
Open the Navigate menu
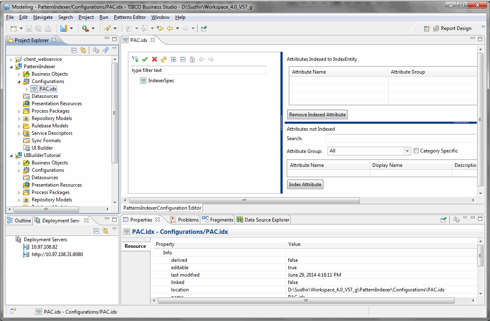(x=43, y=17)
